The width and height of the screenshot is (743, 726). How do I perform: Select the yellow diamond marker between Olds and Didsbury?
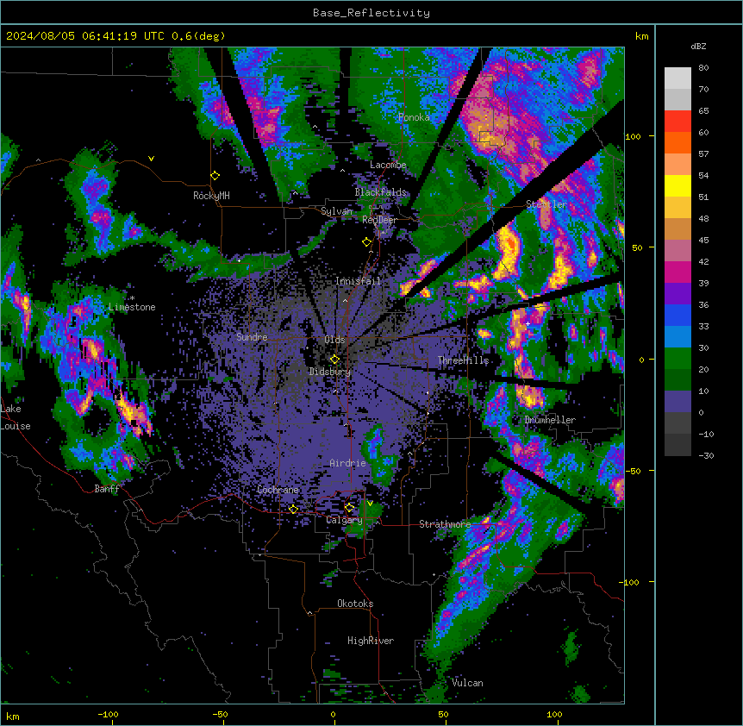(x=334, y=360)
